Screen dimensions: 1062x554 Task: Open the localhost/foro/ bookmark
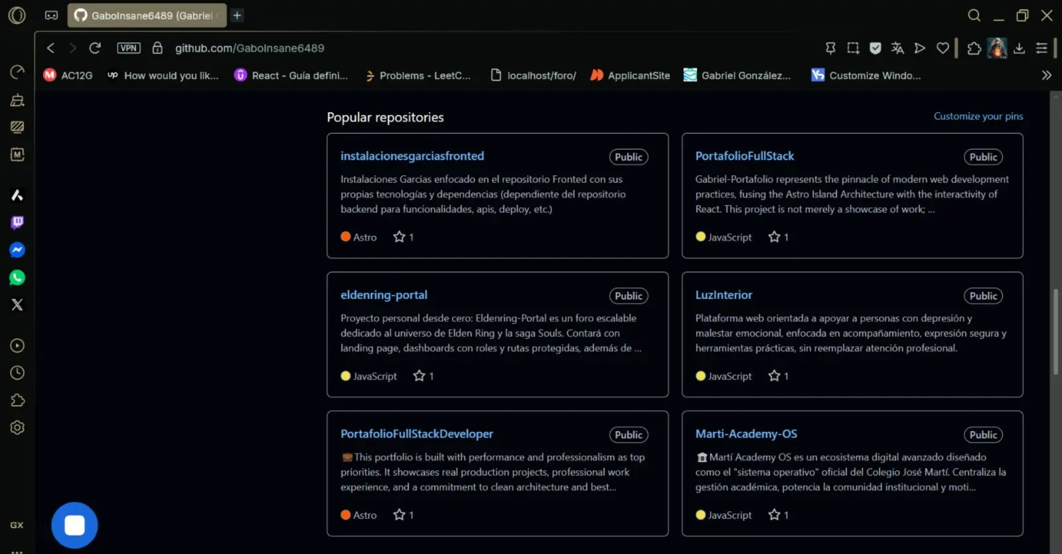[x=534, y=75]
